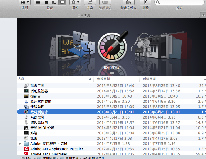The width and height of the screenshot is (206, 159).
Task: Select the Audio MIDI keyboard cover flow icon
Action: [156, 48]
